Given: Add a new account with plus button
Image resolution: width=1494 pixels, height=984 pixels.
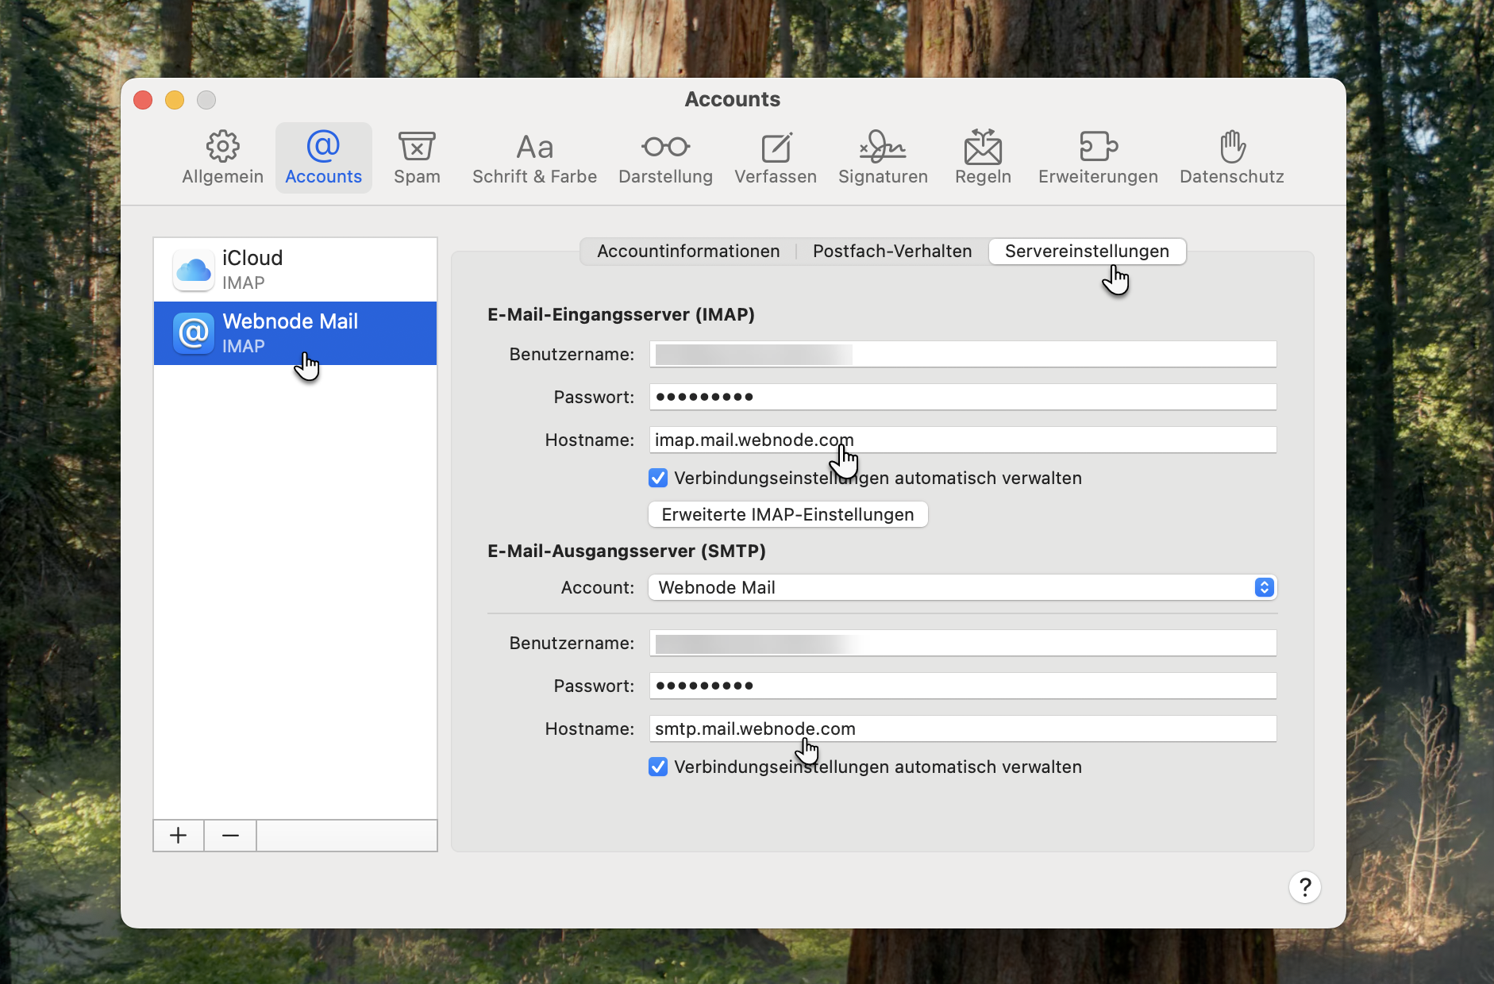Looking at the screenshot, I should [x=179, y=836].
